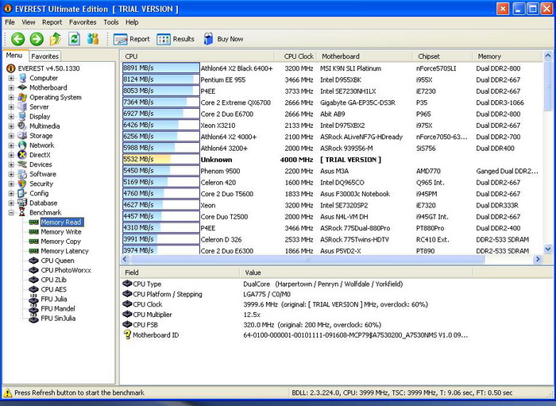Click the Motherboard ID field row
The width and height of the screenshot is (556, 406).
coord(295,335)
